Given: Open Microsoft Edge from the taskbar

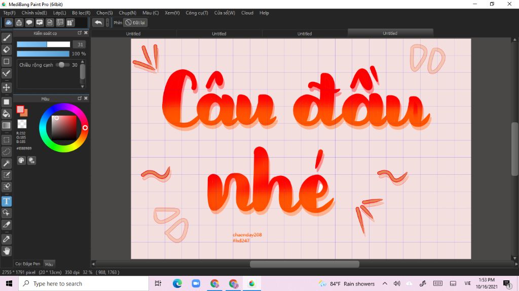Looking at the screenshot, I should pos(177,283).
